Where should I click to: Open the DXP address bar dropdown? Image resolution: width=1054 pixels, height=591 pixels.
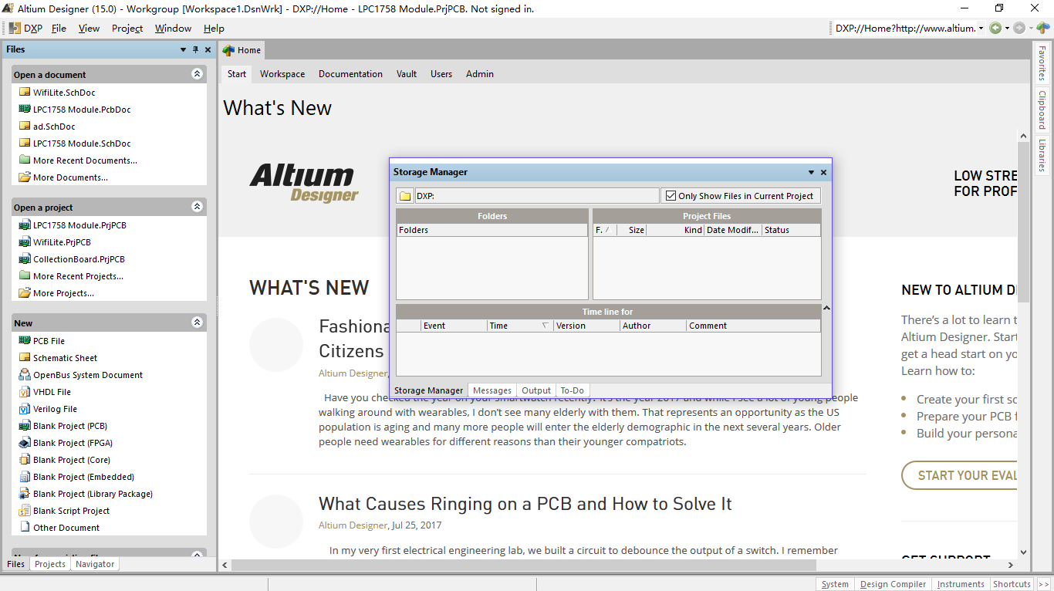[981, 29]
